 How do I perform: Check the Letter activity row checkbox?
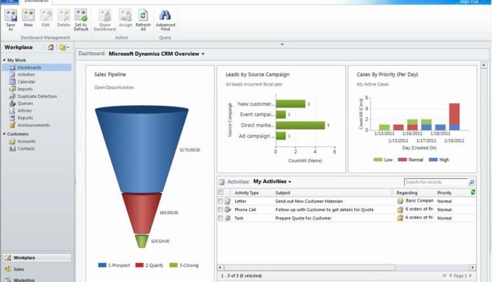click(x=221, y=201)
